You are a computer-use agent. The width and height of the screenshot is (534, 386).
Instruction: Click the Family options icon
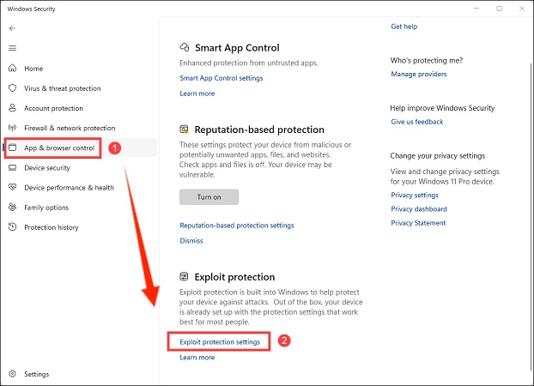(12, 208)
